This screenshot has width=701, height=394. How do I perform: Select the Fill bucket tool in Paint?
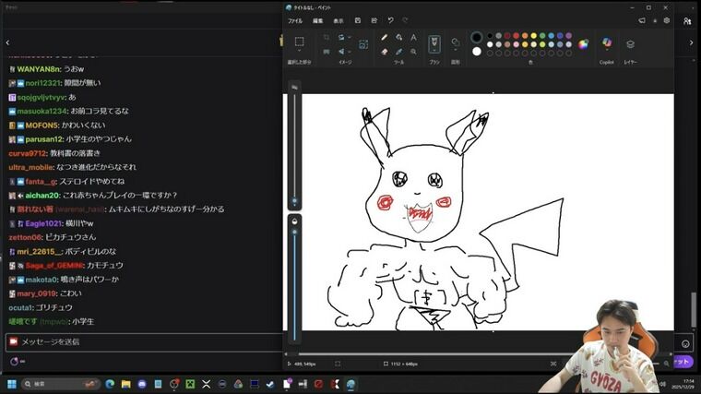click(x=398, y=38)
